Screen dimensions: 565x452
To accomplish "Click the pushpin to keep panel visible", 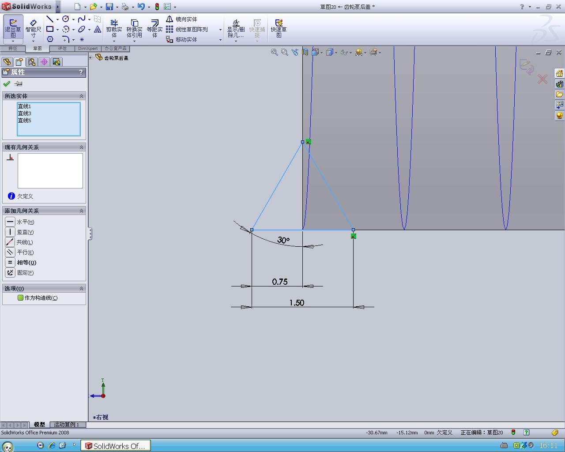I will [18, 83].
